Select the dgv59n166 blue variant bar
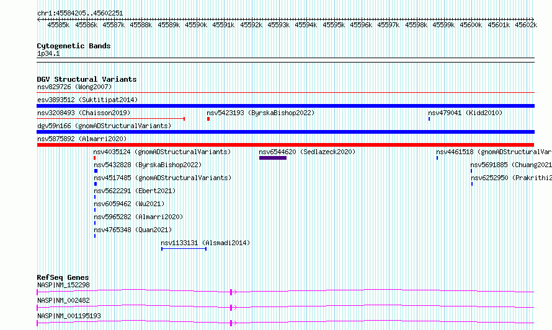The width and height of the screenshot is (552, 330). pos(285,132)
